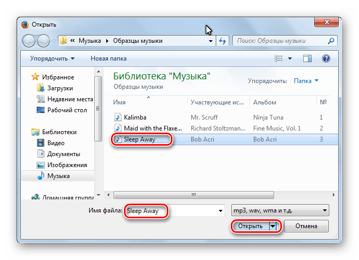Open the view options dropdown arrow
The height and width of the screenshot is (260, 359).
click(x=290, y=58)
